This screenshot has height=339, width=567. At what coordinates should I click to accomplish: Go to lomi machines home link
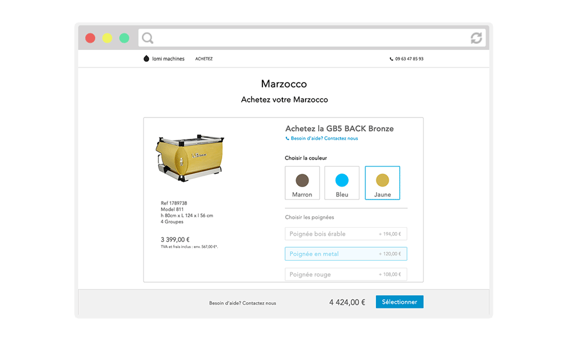coord(168,59)
